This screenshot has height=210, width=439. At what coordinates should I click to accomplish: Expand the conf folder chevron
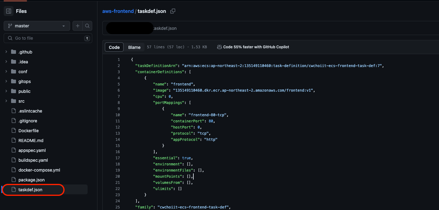[x=6, y=72]
